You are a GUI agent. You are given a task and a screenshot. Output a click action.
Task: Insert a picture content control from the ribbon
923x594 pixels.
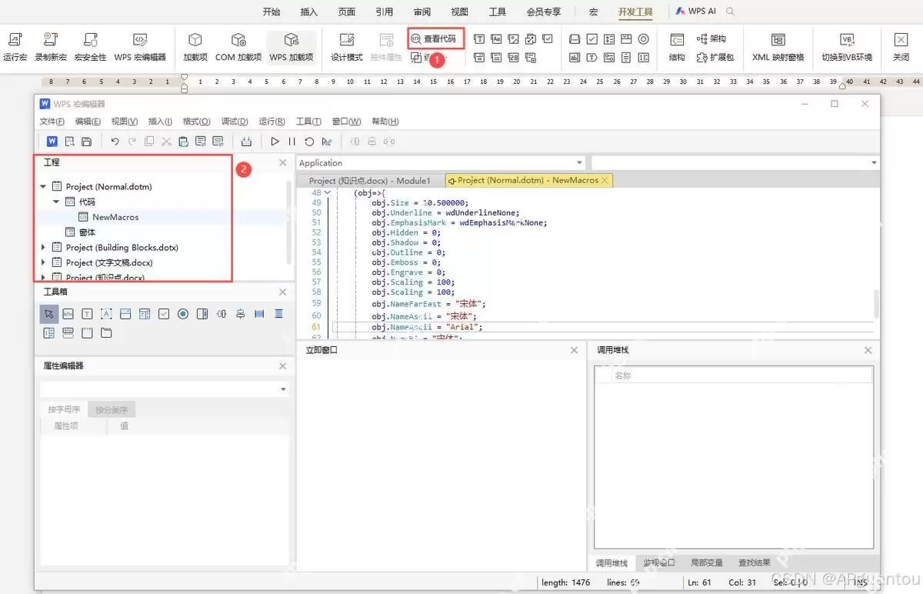tap(513, 38)
